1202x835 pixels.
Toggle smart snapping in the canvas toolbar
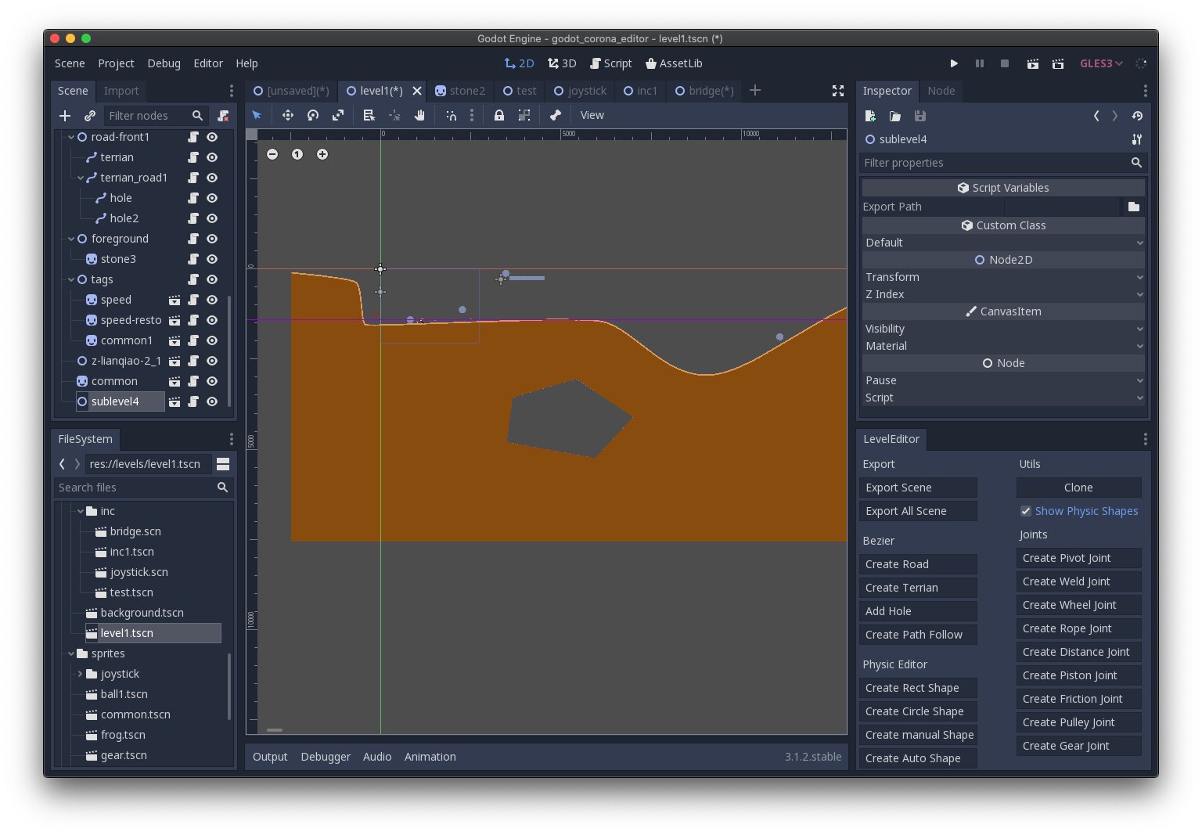[x=451, y=115]
